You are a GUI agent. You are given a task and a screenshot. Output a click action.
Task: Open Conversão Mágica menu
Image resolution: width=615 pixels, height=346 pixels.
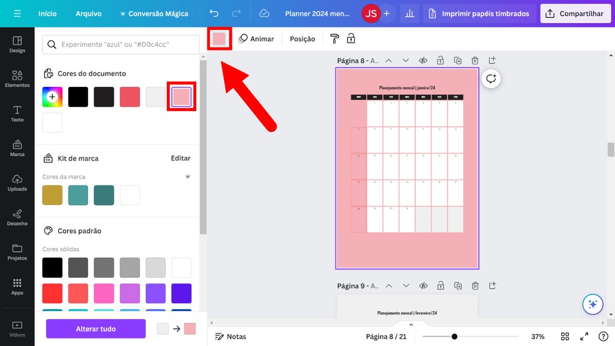coord(154,14)
